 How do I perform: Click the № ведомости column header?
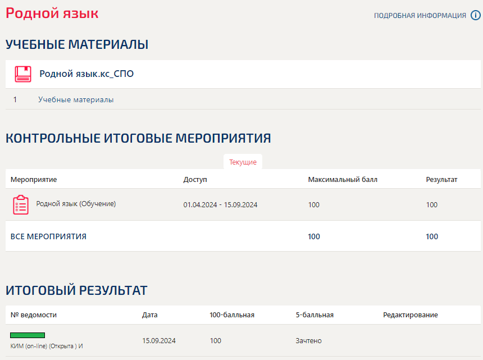pyautogui.click(x=34, y=315)
